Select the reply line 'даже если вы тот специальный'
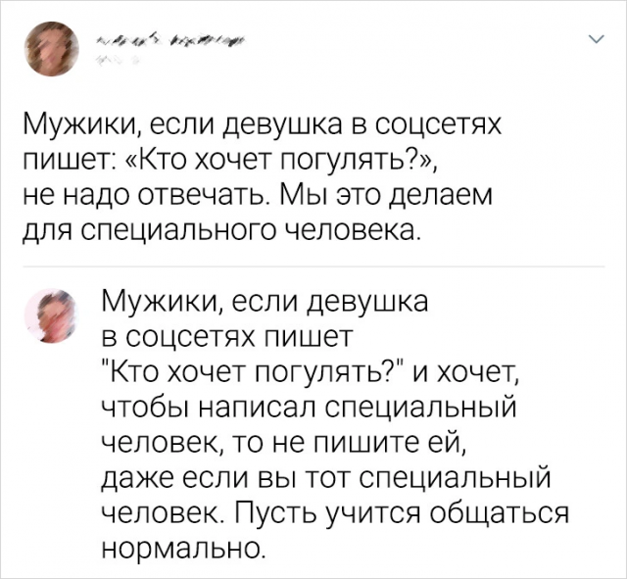Screen dimensions: 627x579 tap(326, 477)
